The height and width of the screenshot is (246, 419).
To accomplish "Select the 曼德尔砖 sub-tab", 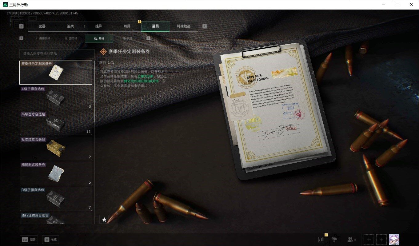I will [43, 38].
